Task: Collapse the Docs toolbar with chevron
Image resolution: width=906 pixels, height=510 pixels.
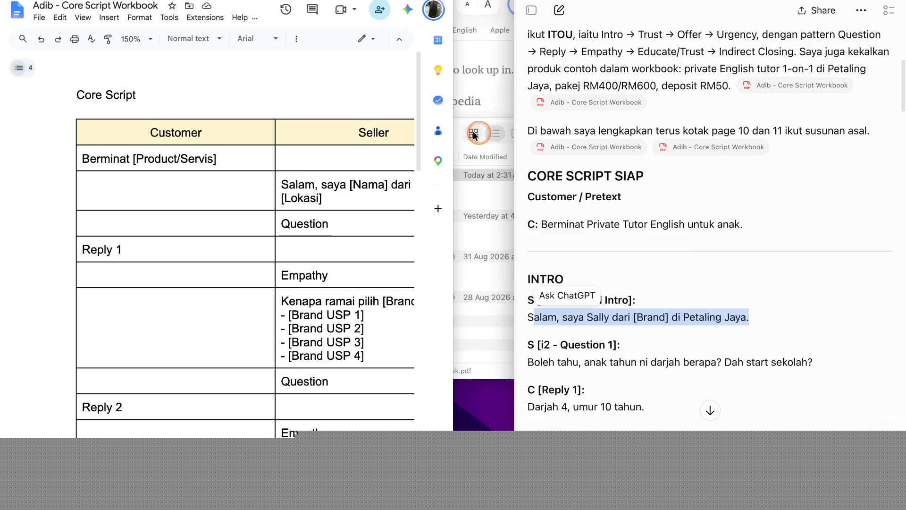Action: [x=399, y=39]
